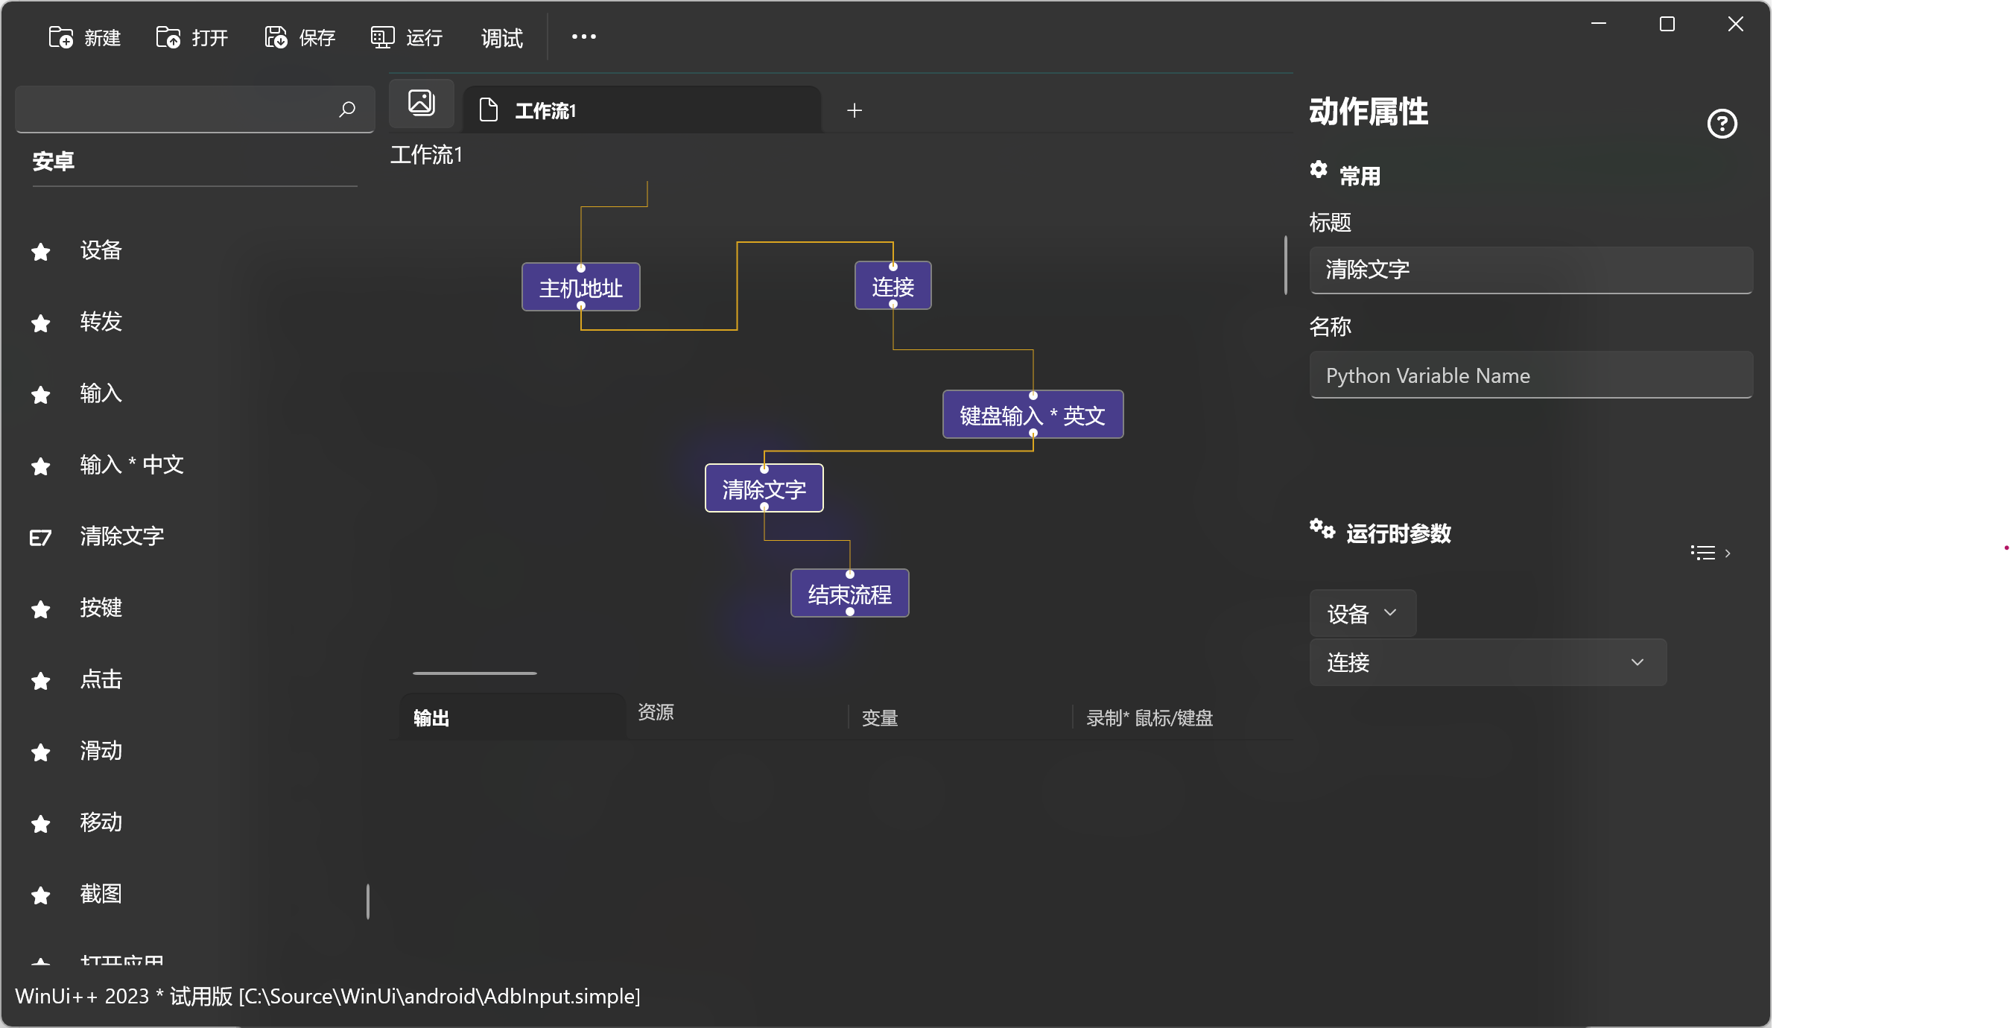Screen dimensions: 2010x1028
Task: Toggle the favorite star next to 滑动
Action: coord(40,751)
